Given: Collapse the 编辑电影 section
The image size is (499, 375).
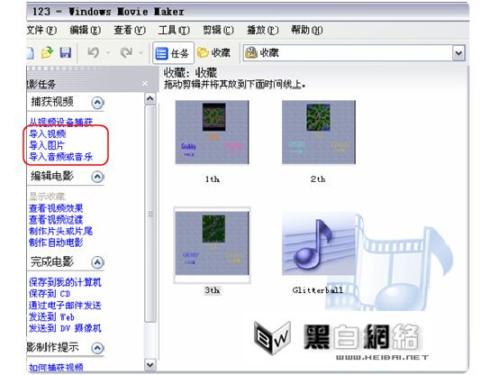Looking at the screenshot, I should pos(97,177).
